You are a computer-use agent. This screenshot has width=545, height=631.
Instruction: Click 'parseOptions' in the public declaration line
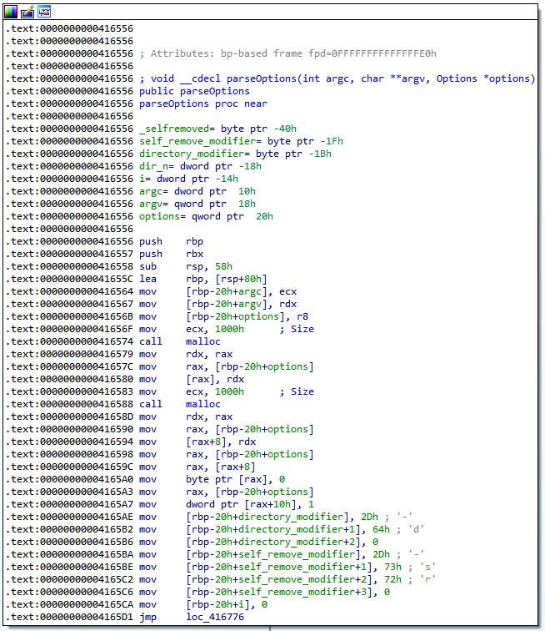[x=215, y=91]
